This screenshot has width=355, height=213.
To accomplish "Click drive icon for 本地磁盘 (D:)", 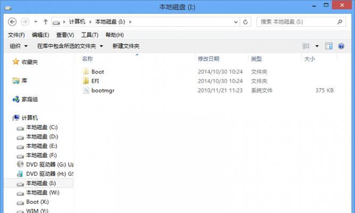I will (x=20, y=137).
